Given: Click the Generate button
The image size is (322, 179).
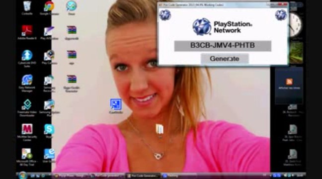Looking at the screenshot, I should click(x=225, y=59).
